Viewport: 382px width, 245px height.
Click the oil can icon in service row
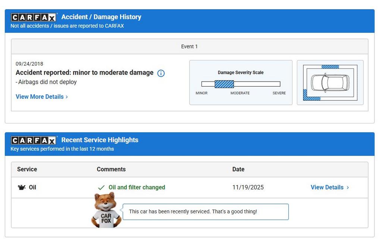[x=22, y=188]
